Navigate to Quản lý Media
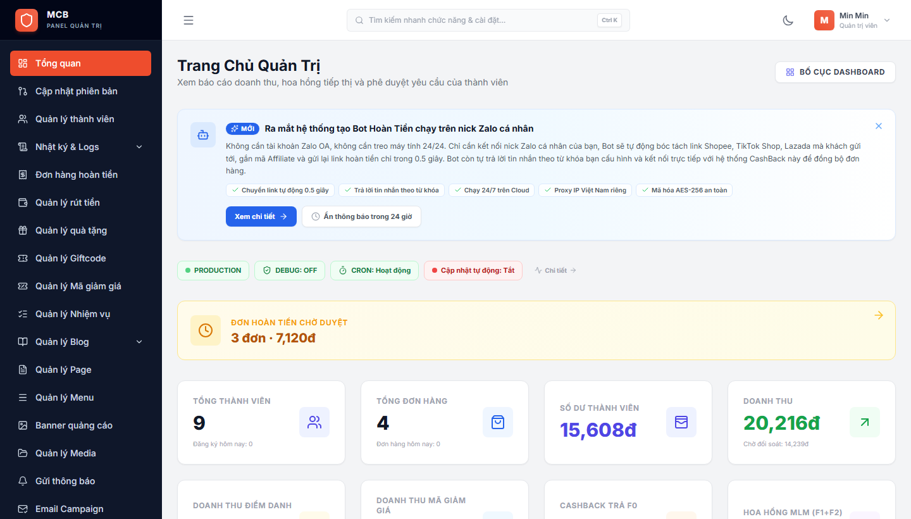The height and width of the screenshot is (519, 911). click(81, 453)
